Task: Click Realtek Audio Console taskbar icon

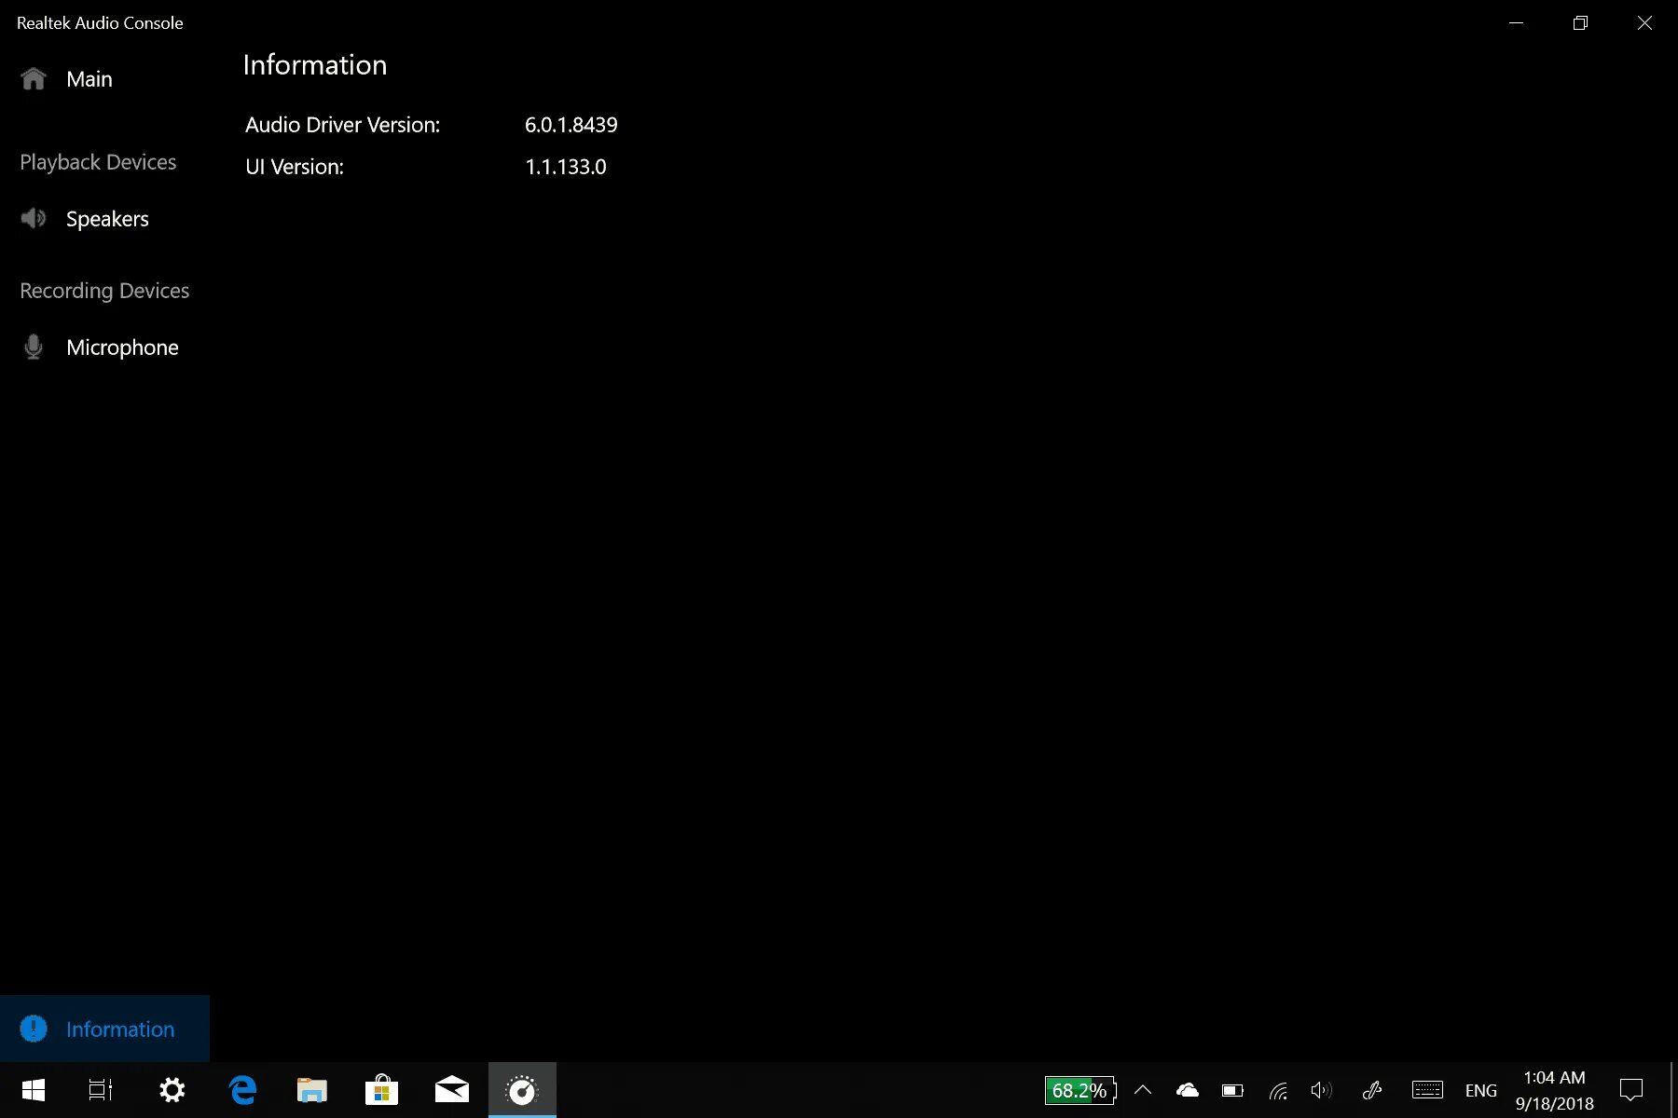Action: point(522,1090)
